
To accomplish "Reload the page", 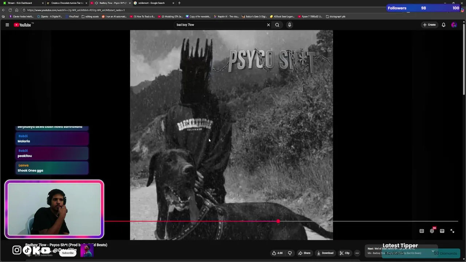I will coord(10,10).
